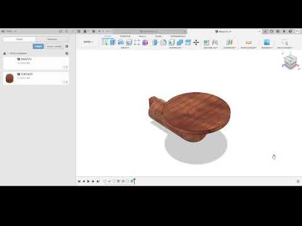Image resolution: width=302 pixels, height=226 pixels.
Task: Open version dropdown of file with wooden thumbnail
Action: click(x=65, y=82)
